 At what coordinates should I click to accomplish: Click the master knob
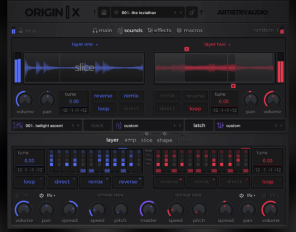(148, 209)
